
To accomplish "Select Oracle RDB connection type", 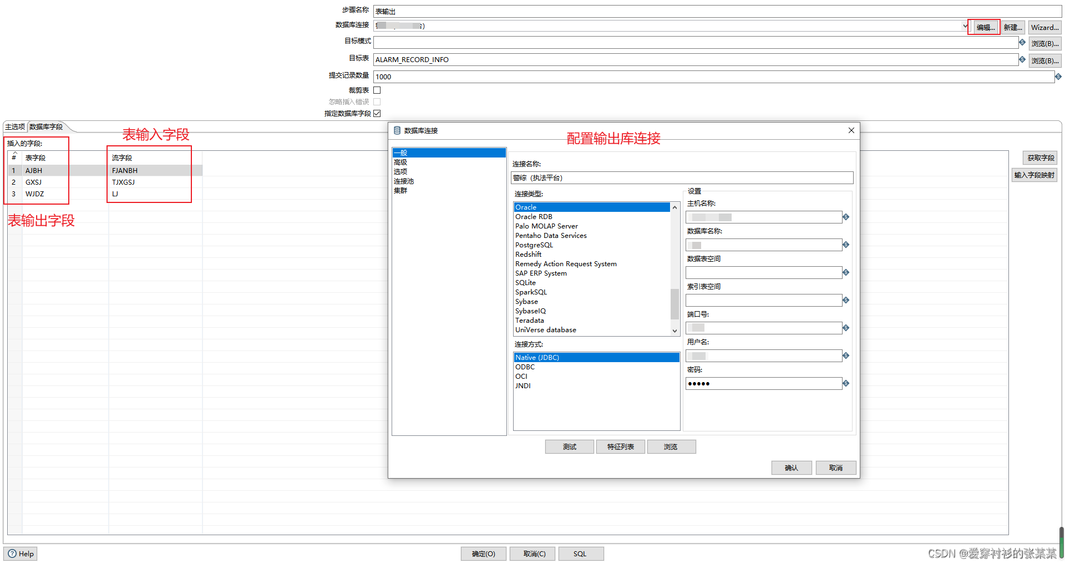I will [x=592, y=217].
